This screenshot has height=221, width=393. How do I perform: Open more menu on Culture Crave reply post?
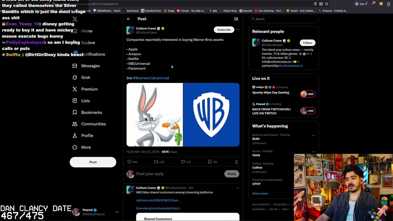(238, 188)
